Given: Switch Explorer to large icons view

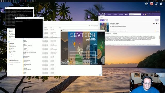Looking at the screenshot, I should (101, 75).
